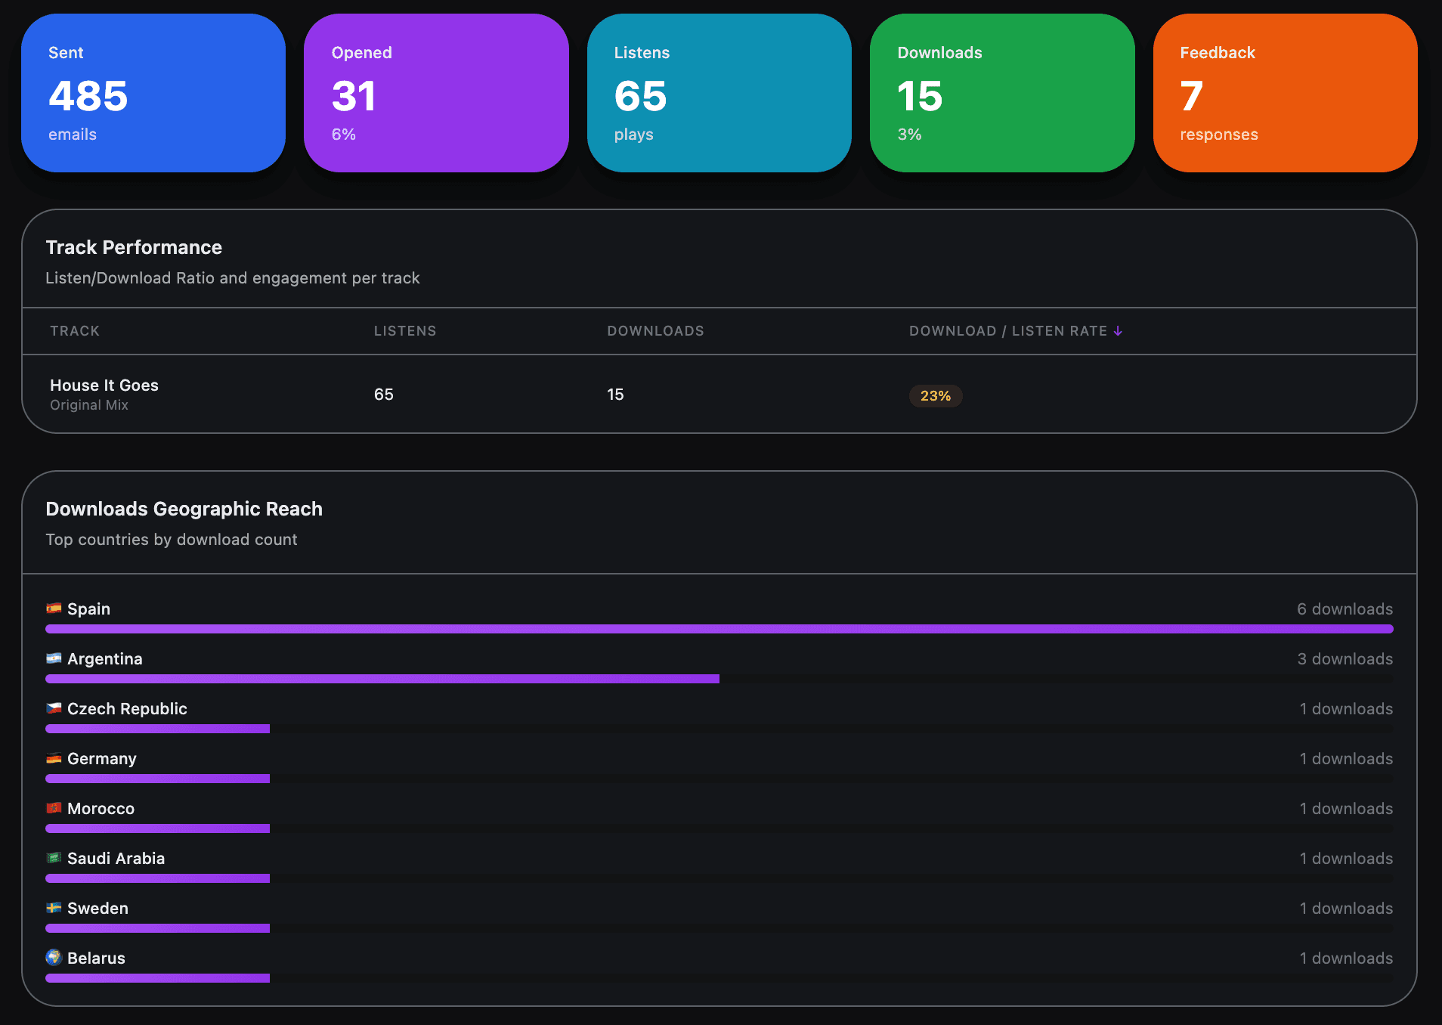Click the Sweden flag icon
The image size is (1442, 1025).
click(x=53, y=908)
